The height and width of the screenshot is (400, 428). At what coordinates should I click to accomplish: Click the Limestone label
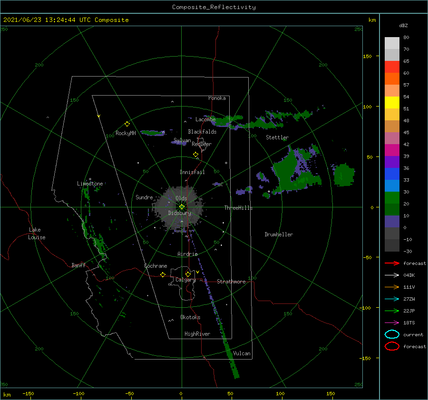[x=90, y=184]
